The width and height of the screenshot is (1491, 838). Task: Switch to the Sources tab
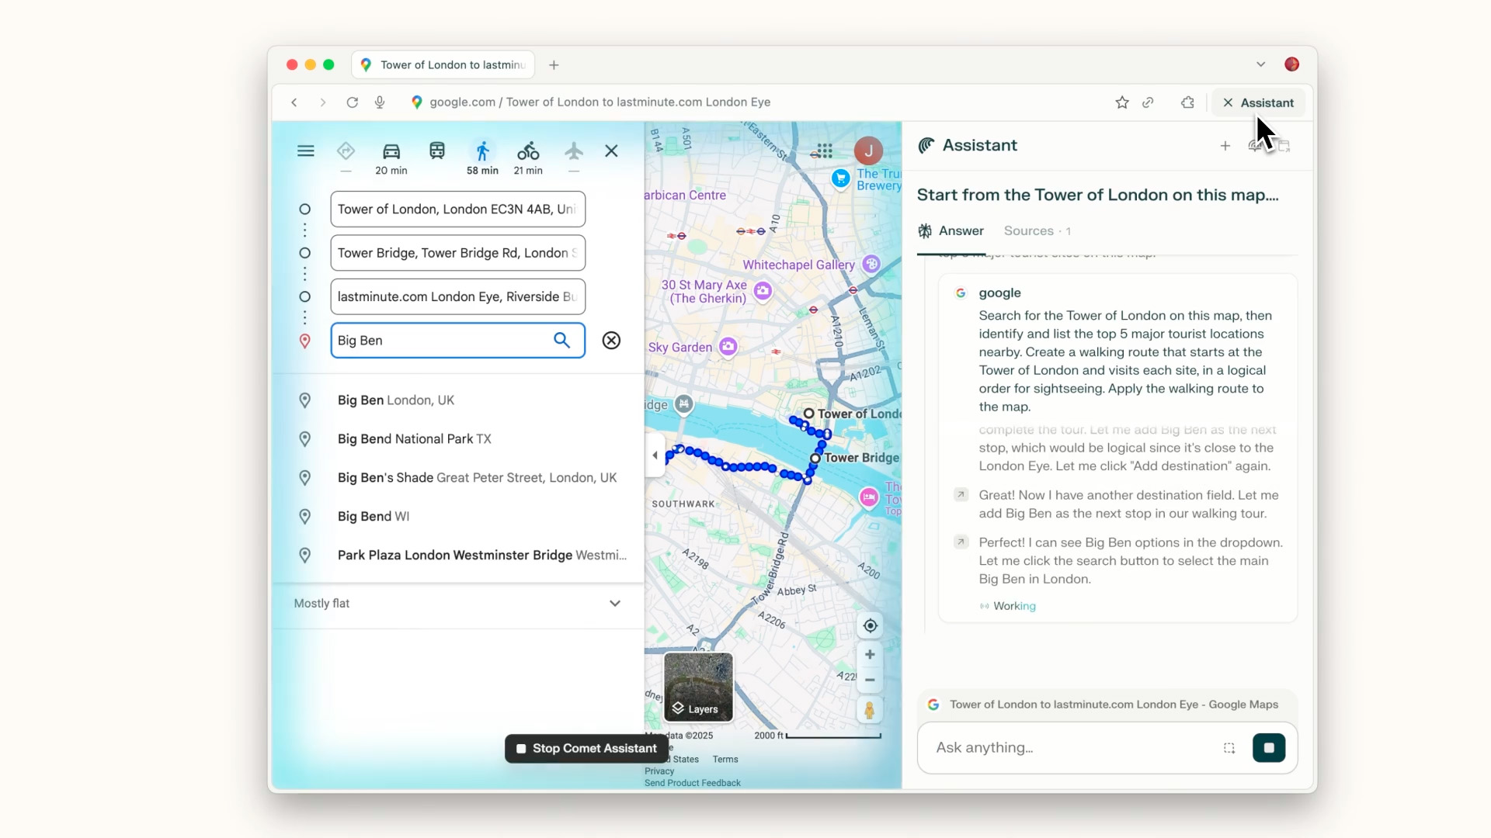click(x=1036, y=231)
